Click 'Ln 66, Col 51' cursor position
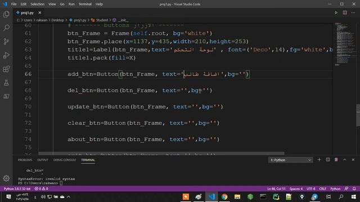This screenshot has width=360, height=202. [276, 189]
